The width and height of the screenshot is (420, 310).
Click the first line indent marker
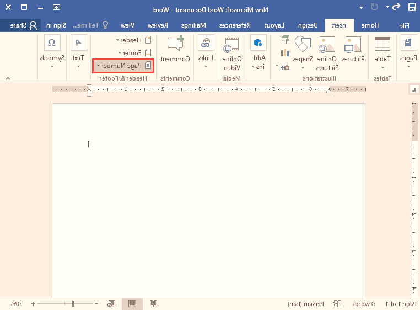tap(89, 87)
